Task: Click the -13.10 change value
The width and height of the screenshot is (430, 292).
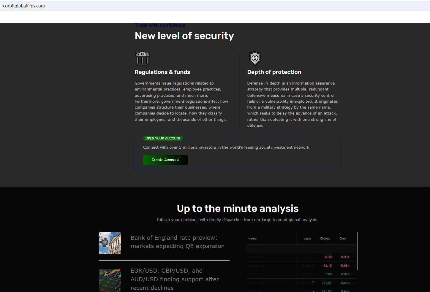Action: (x=327, y=266)
